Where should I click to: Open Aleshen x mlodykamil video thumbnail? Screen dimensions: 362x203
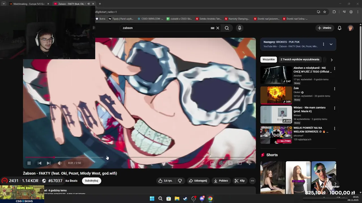(276, 75)
